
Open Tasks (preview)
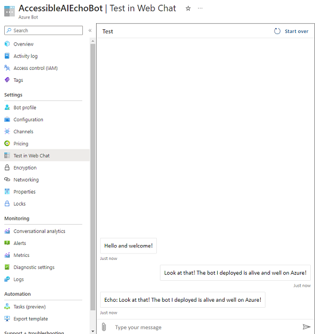(x=30, y=307)
